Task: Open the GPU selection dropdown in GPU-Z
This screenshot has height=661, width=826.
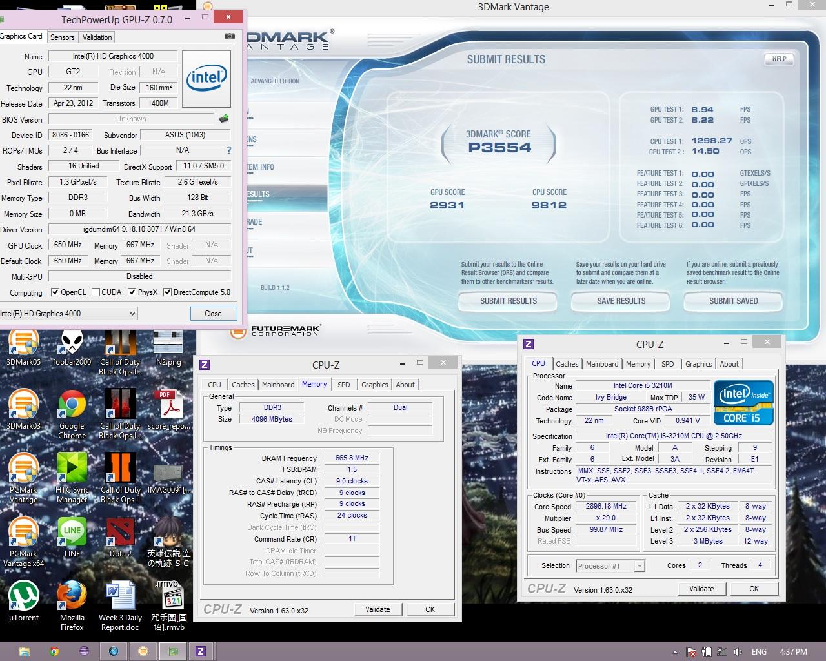Action: (68, 314)
